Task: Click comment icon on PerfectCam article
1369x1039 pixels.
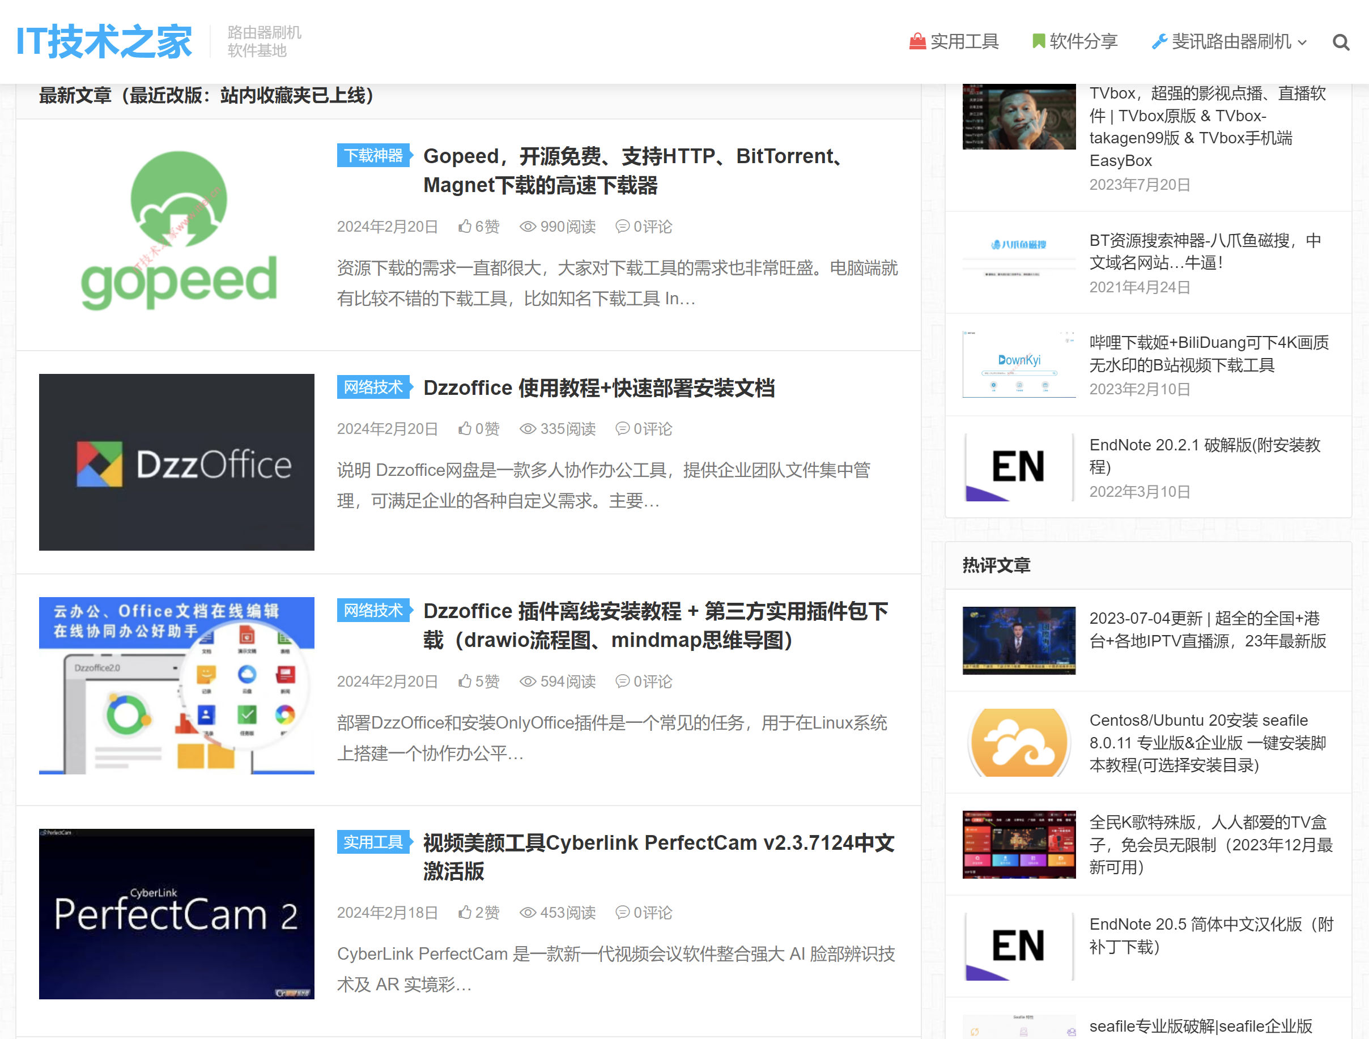Action: point(622,912)
